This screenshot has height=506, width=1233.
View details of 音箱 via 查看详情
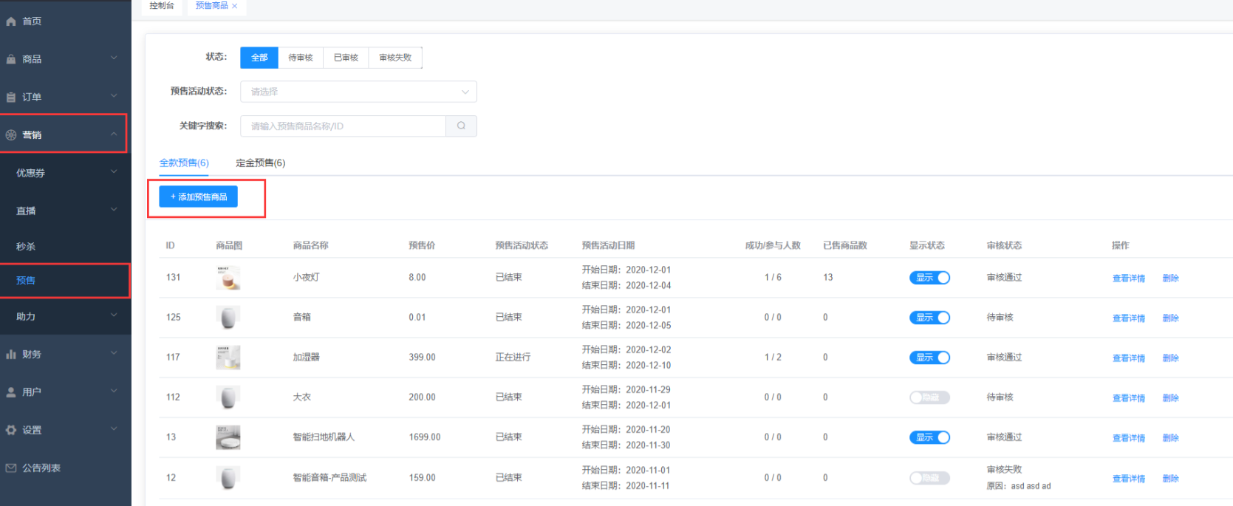[x=1128, y=318]
